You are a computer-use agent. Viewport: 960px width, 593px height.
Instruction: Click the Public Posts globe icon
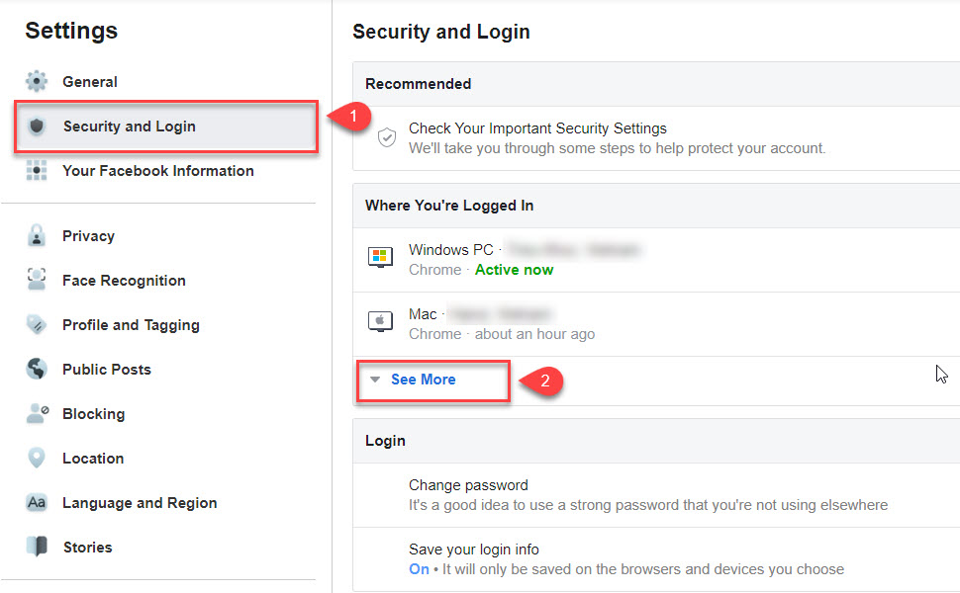pos(37,369)
